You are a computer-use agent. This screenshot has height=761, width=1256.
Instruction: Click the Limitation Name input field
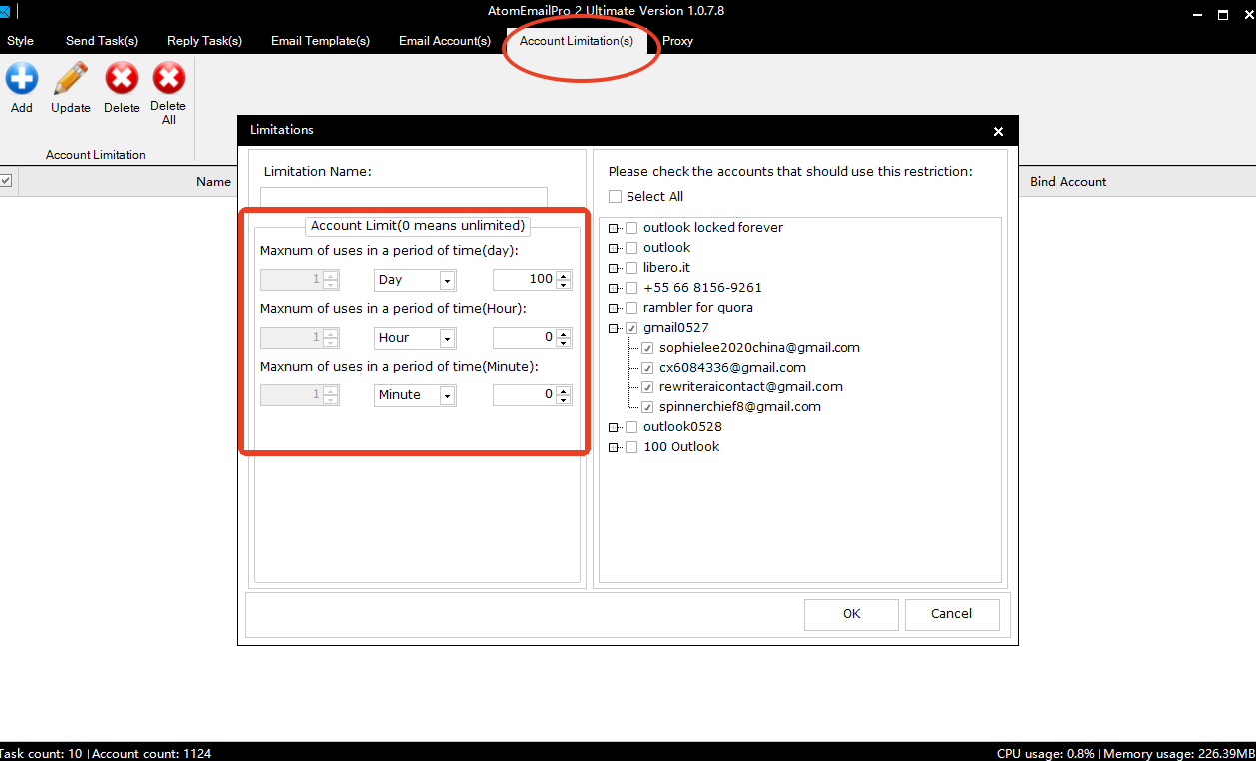click(404, 197)
